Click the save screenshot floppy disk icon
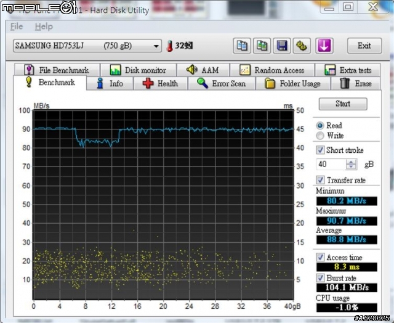This screenshot has width=394, height=323. 282,46
